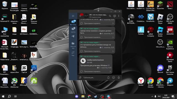Select Lethal Company desktop shortcut
This screenshot has width=177, height=99.
pyautogui.click(x=150, y=32)
